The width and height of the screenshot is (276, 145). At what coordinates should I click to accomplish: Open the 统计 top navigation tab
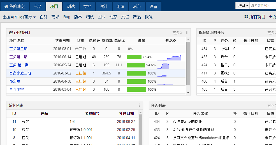104,6
